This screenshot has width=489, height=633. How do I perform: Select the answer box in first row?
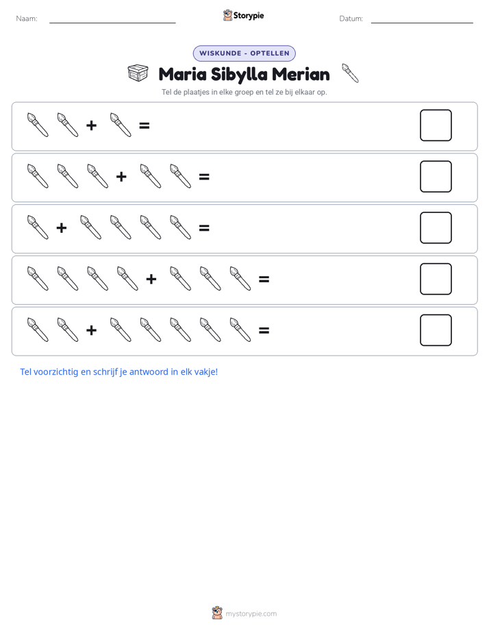click(436, 125)
